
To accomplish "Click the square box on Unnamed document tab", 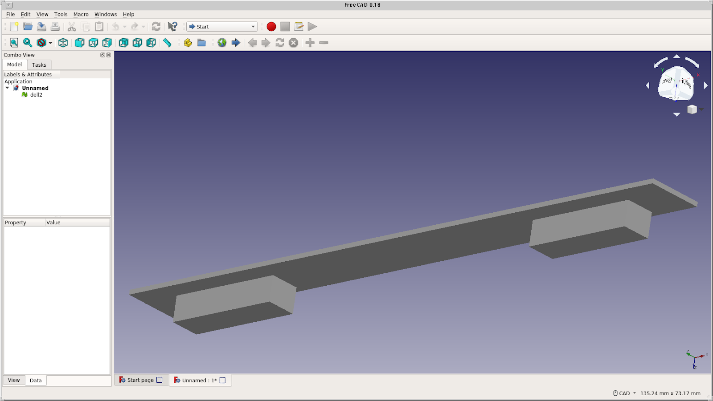I will [223, 381].
